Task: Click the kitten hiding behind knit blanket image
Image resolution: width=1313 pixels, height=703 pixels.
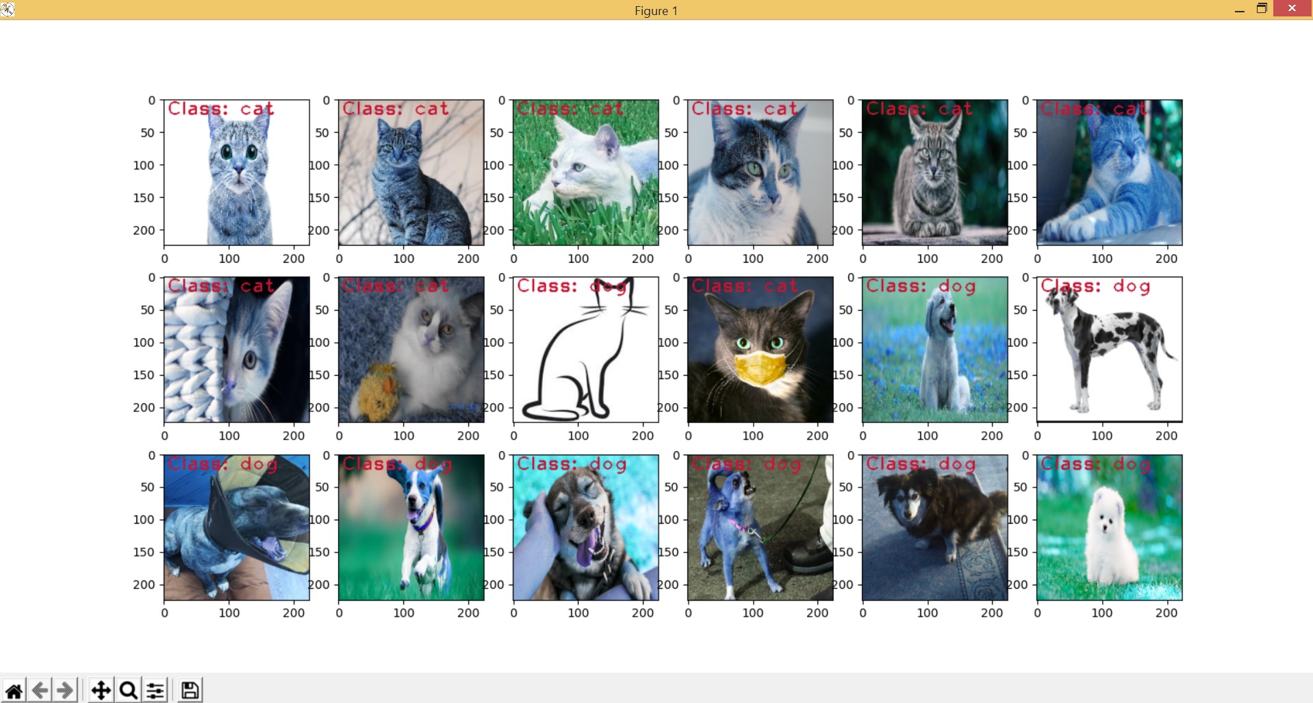Action: (235, 349)
